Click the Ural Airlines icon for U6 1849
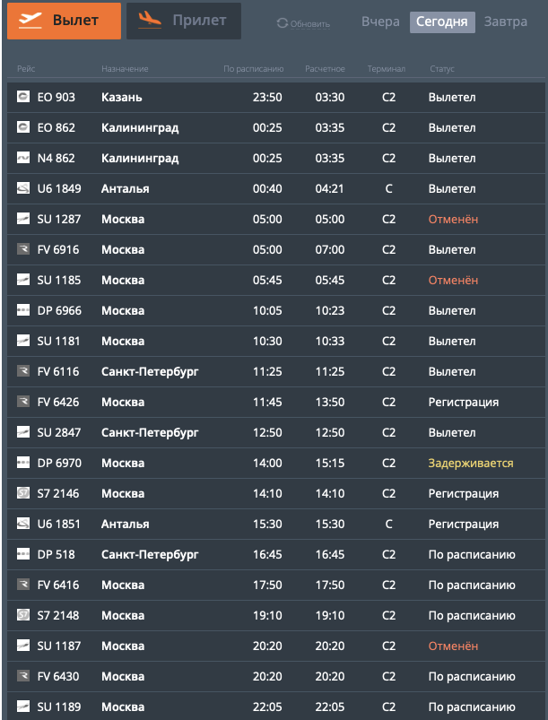The image size is (548, 720). pyautogui.click(x=23, y=187)
